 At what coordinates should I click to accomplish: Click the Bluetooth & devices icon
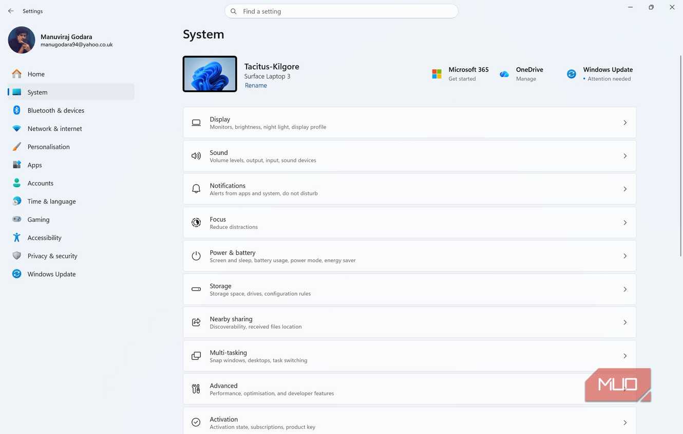point(17,110)
